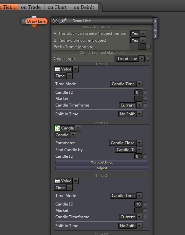Switch to the on Chart tab
Screen dimensions: 185x235
[x=57, y=7]
